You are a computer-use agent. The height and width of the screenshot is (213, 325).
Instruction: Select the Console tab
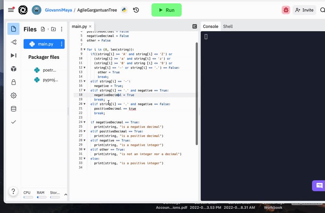point(210,26)
